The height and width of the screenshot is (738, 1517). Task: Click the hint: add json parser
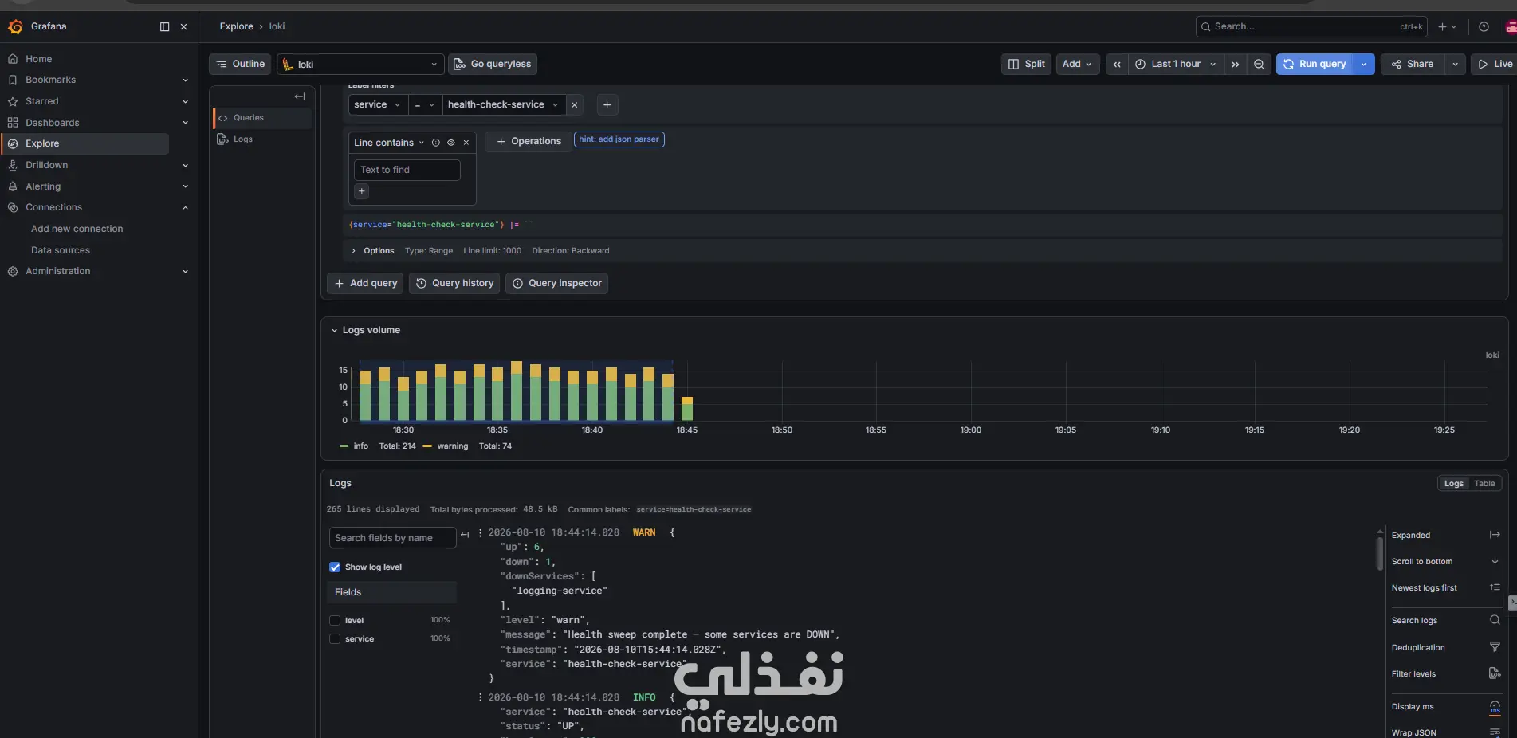tap(619, 139)
